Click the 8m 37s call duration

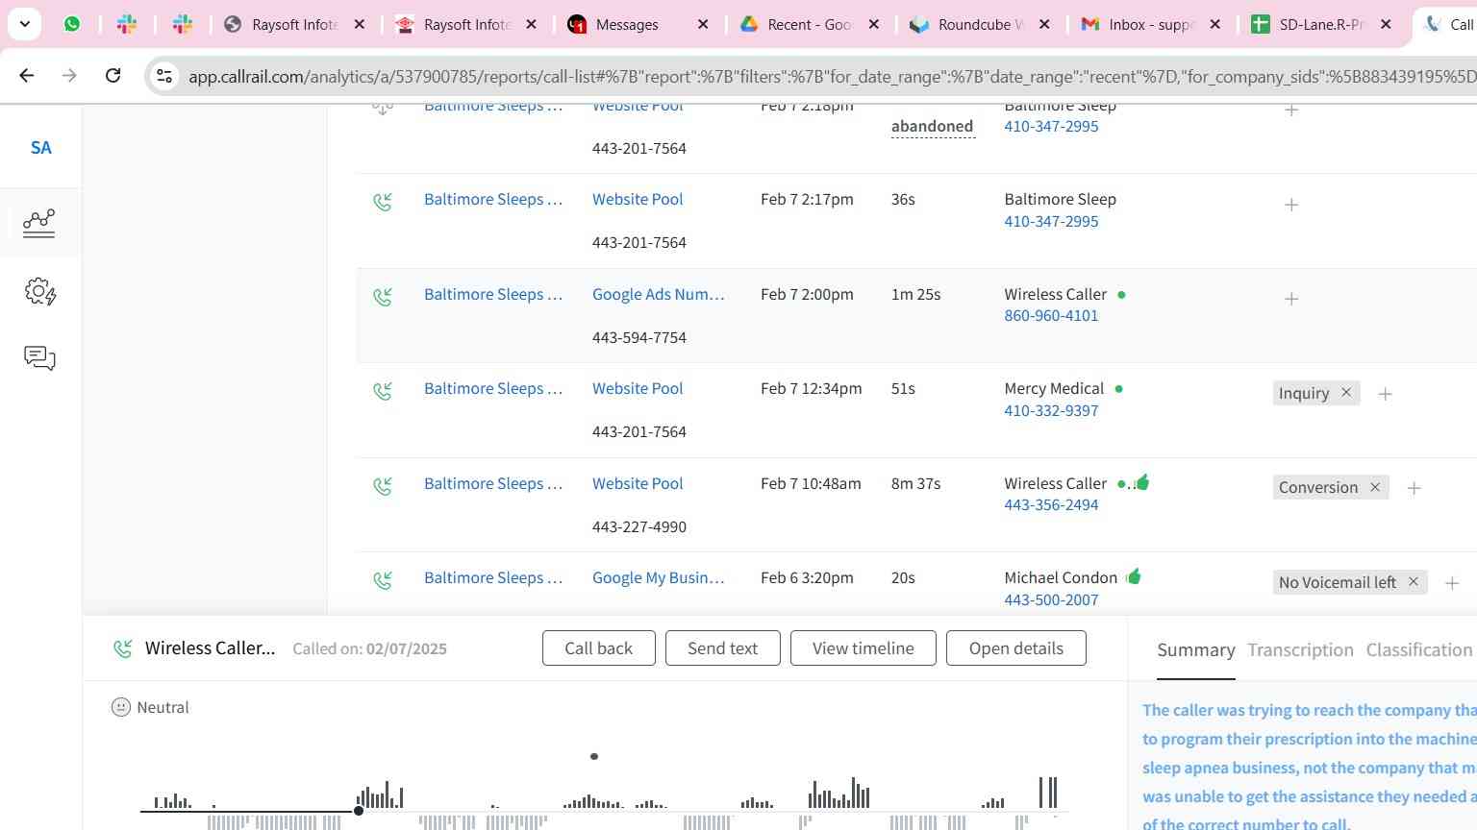coord(915,483)
